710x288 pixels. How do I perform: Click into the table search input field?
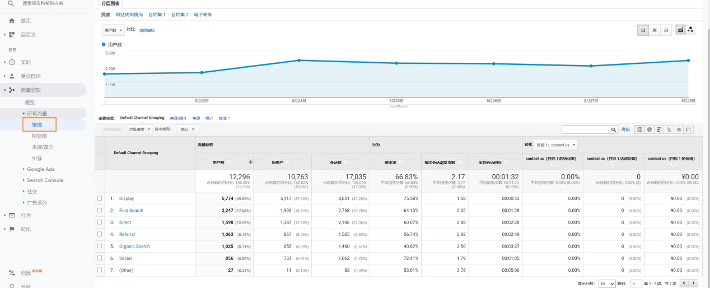(585, 129)
